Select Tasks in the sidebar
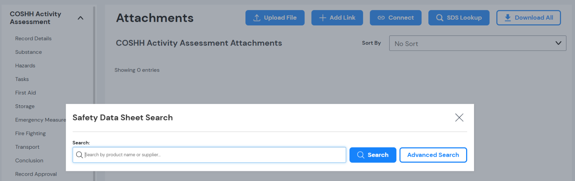This screenshot has height=181, width=575. click(x=22, y=79)
